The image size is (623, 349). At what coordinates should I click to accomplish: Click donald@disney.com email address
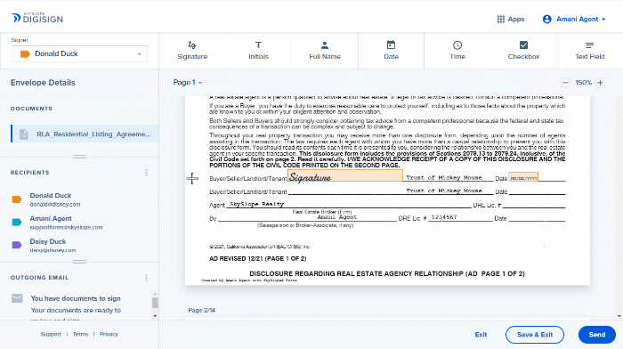55,204
